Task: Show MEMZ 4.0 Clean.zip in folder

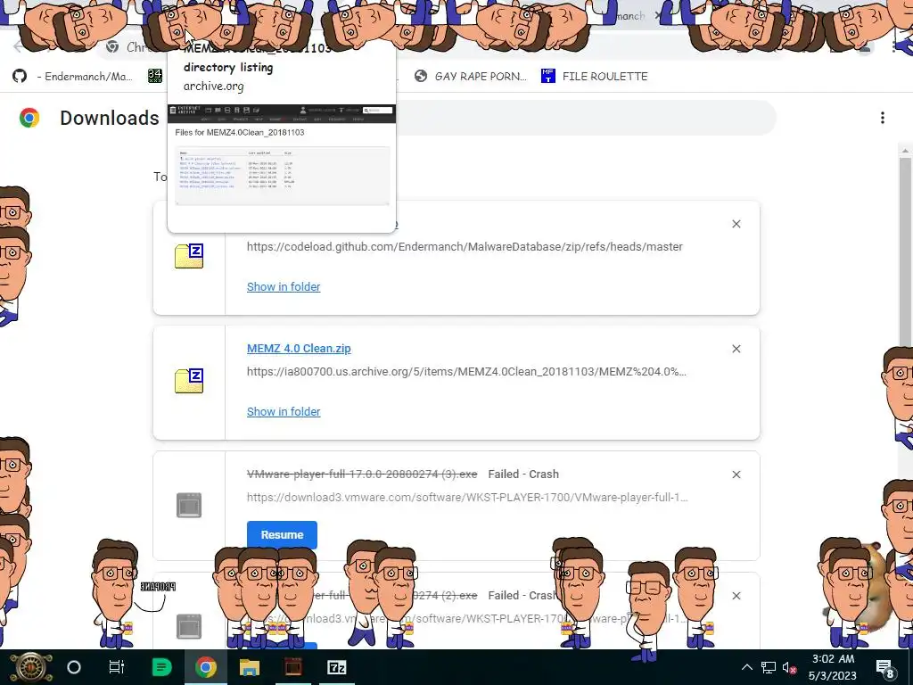Action: tap(284, 412)
